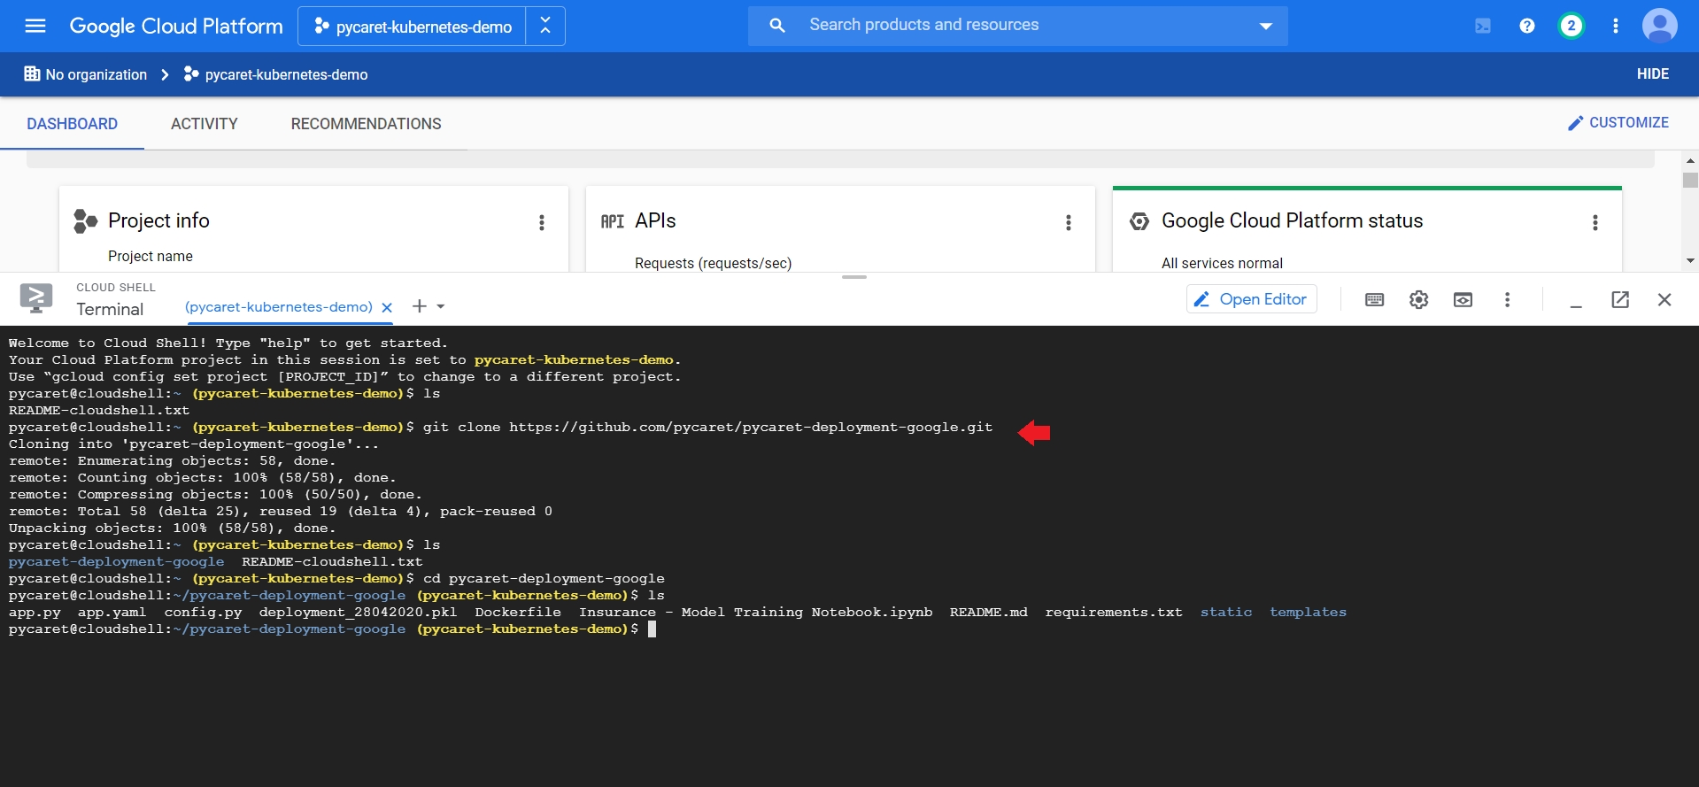
Task: Expand the search bar dropdown arrow
Action: (1266, 26)
